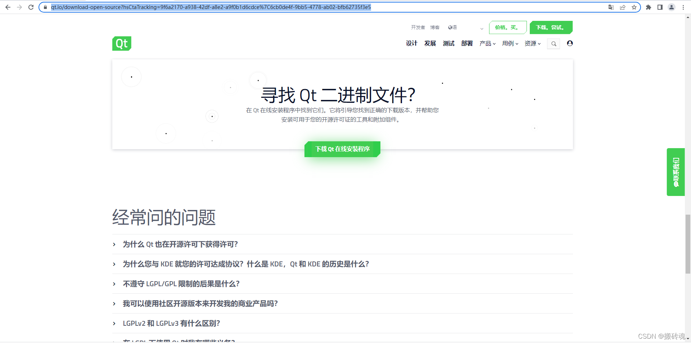Expand the 资源 menu
Image resolution: width=691 pixels, height=343 pixels.
pos(533,44)
